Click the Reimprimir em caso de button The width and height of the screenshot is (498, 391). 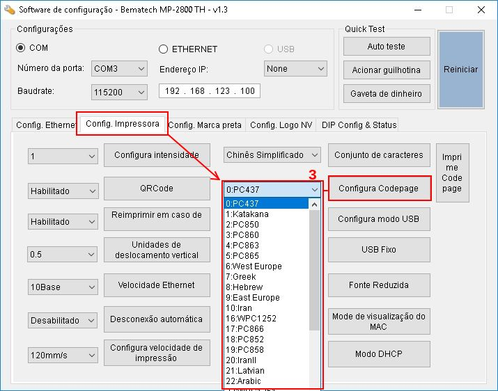157,219
